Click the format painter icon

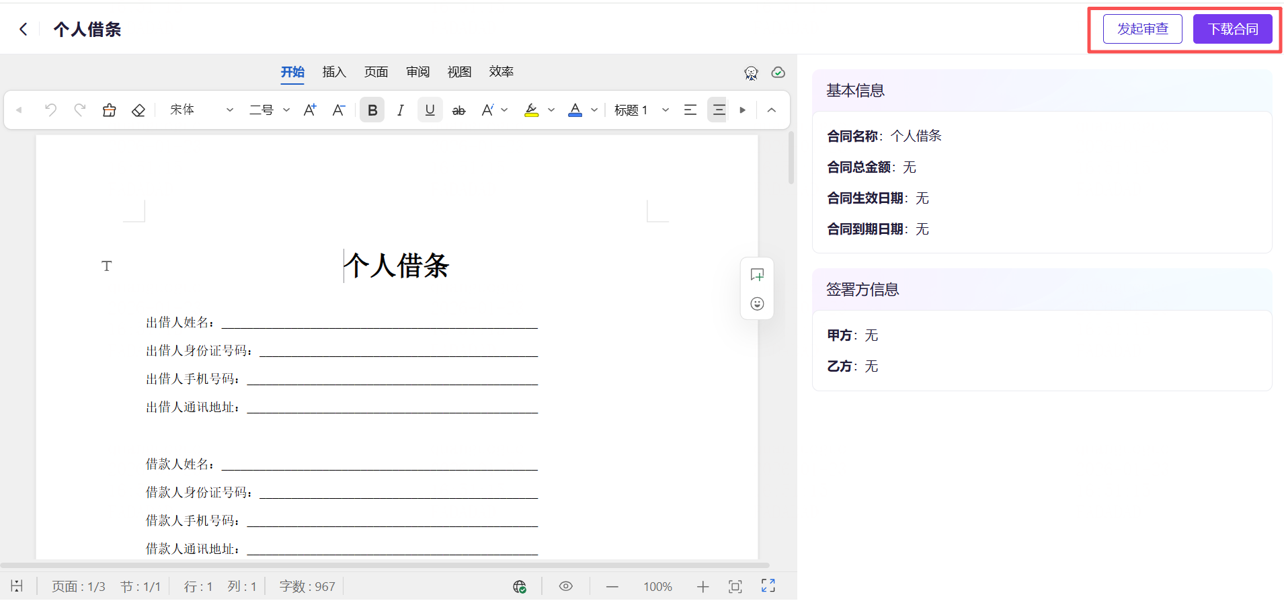109,110
